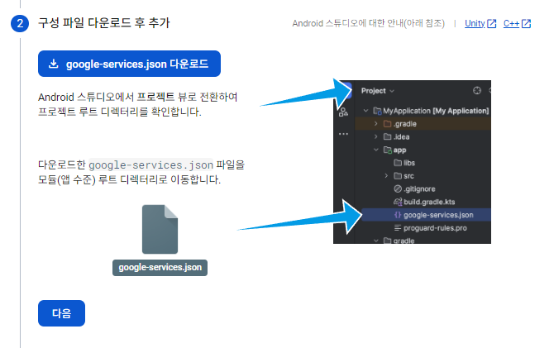The width and height of the screenshot is (554, 348).
Task: Click the 다음 button
Action: click(x=61, y=313)
